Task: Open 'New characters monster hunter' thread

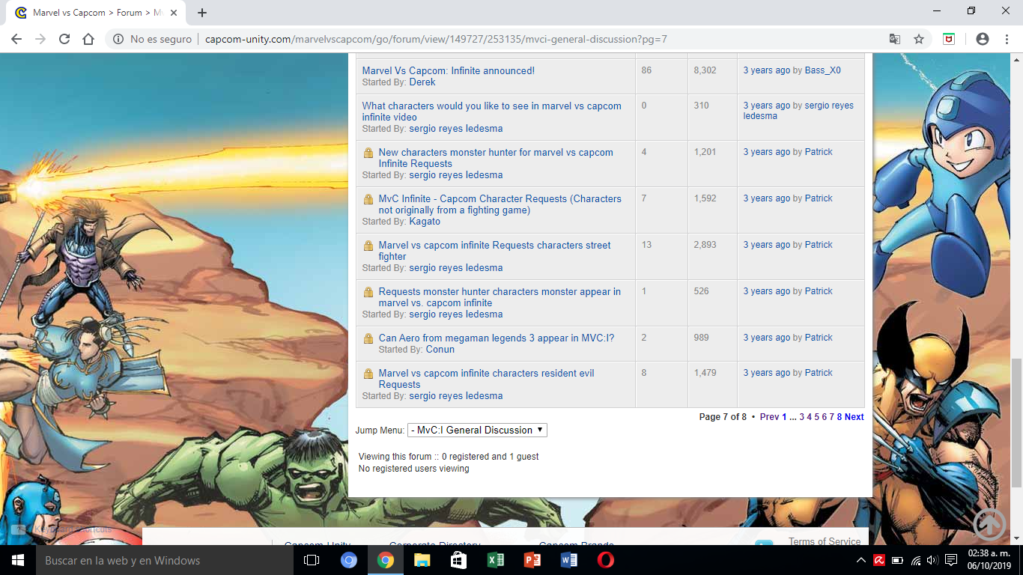Action: coord(496,158)
